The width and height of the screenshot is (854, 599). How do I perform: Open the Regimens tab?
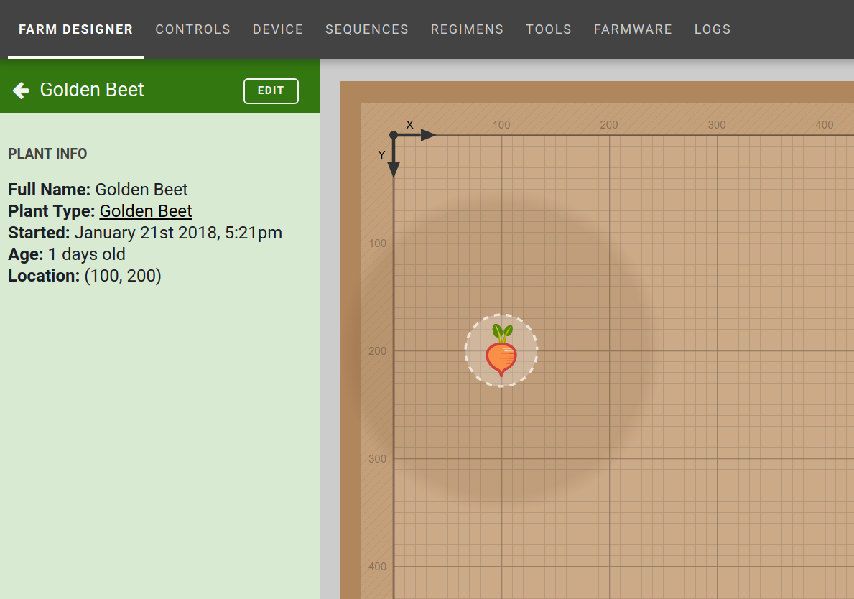(x=467, y=29)
